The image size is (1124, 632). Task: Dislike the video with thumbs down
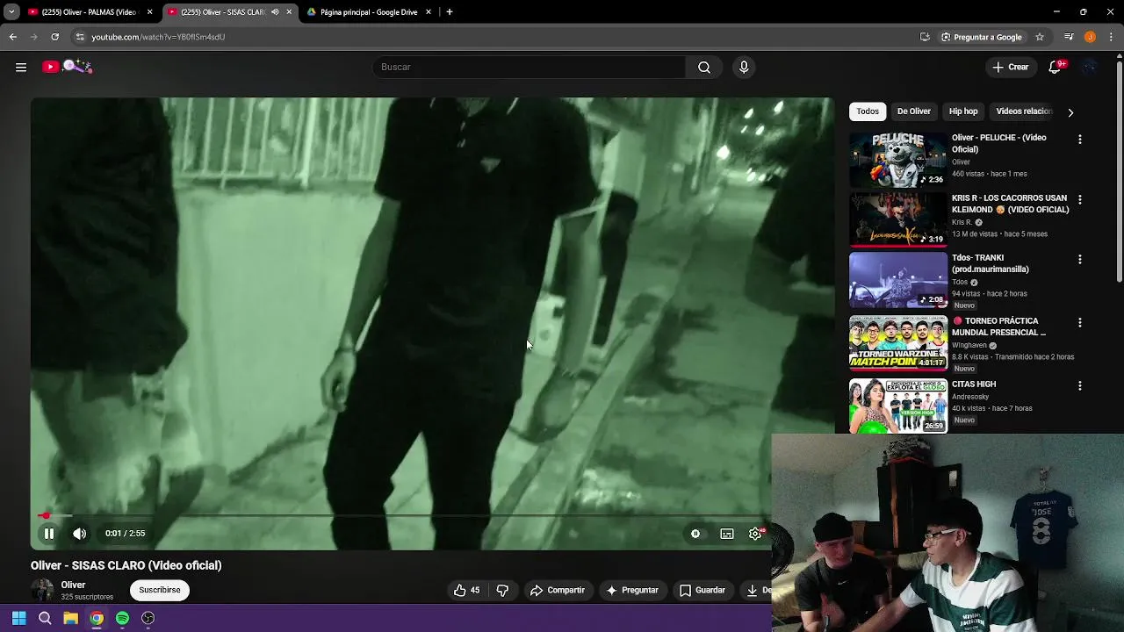click(x=502, y=590)
